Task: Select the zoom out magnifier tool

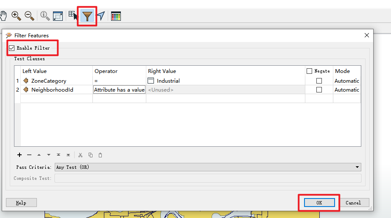Action: [29, 16]
